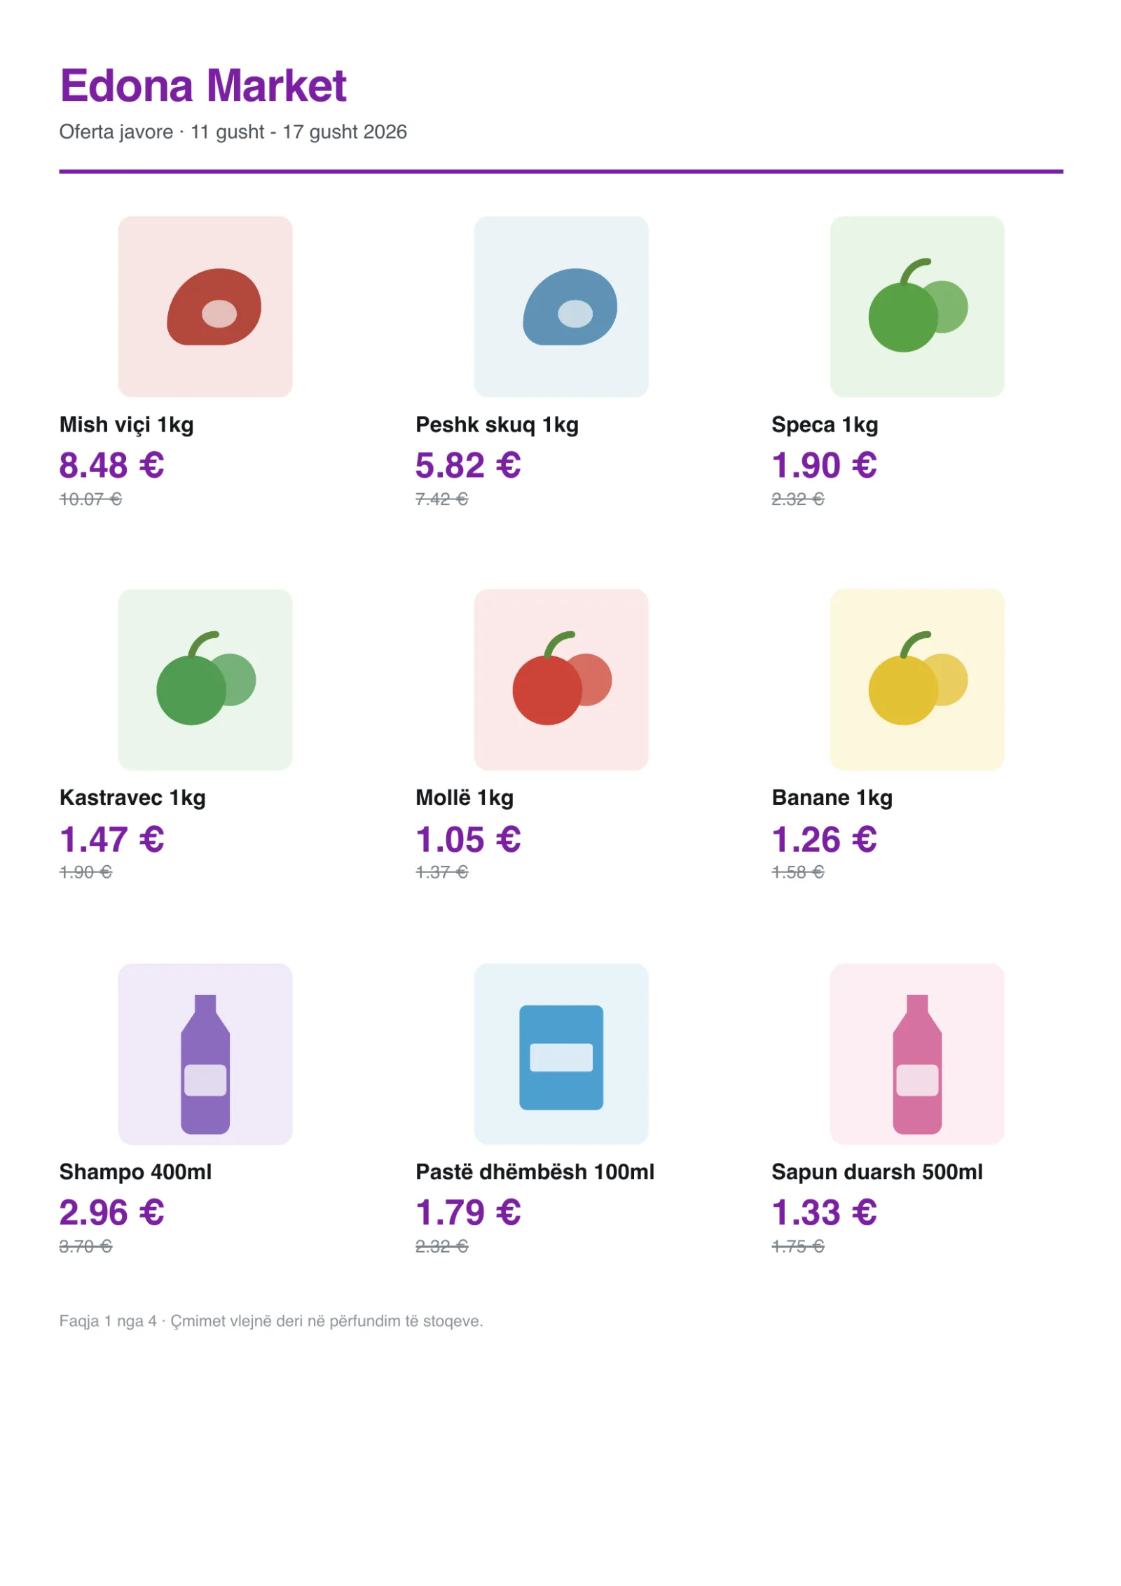Click the purple Shampo bottle icon

click(205, 1054)
